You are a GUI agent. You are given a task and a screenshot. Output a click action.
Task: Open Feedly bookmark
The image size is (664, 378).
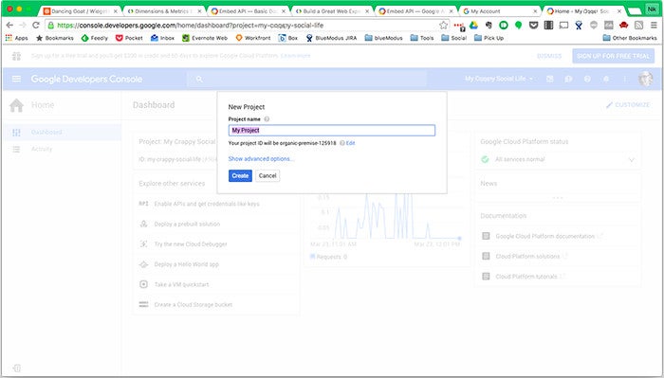[95, 38]
